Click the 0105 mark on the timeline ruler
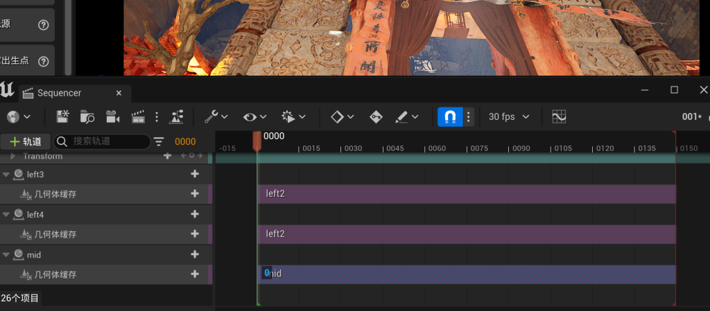 click(x=563, y=148)
